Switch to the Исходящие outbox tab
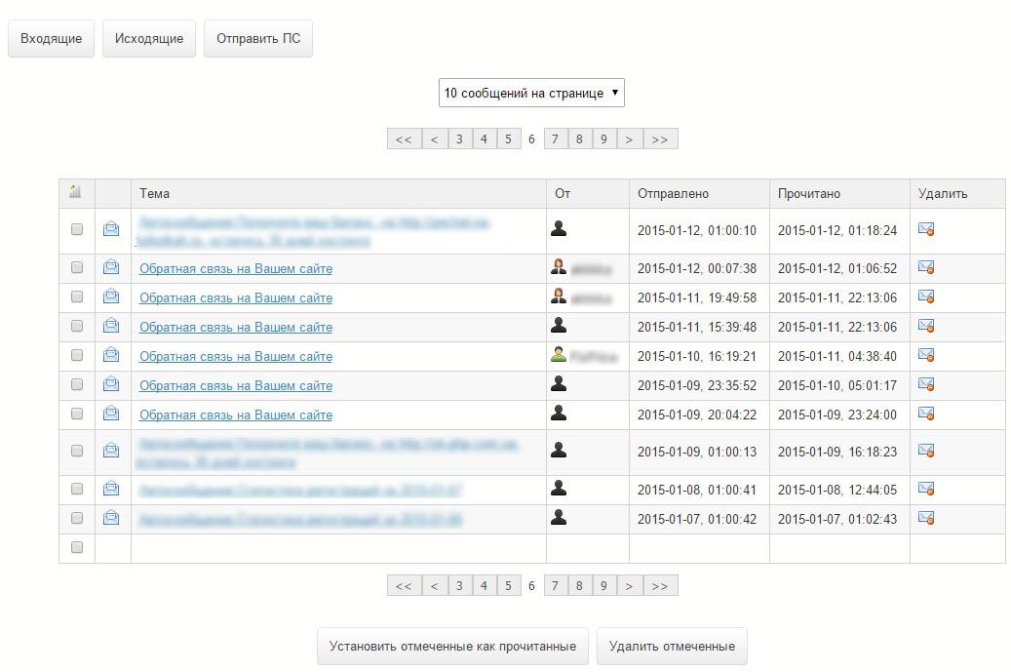This screenshot has width=1011, height=672. pos(149,39)
